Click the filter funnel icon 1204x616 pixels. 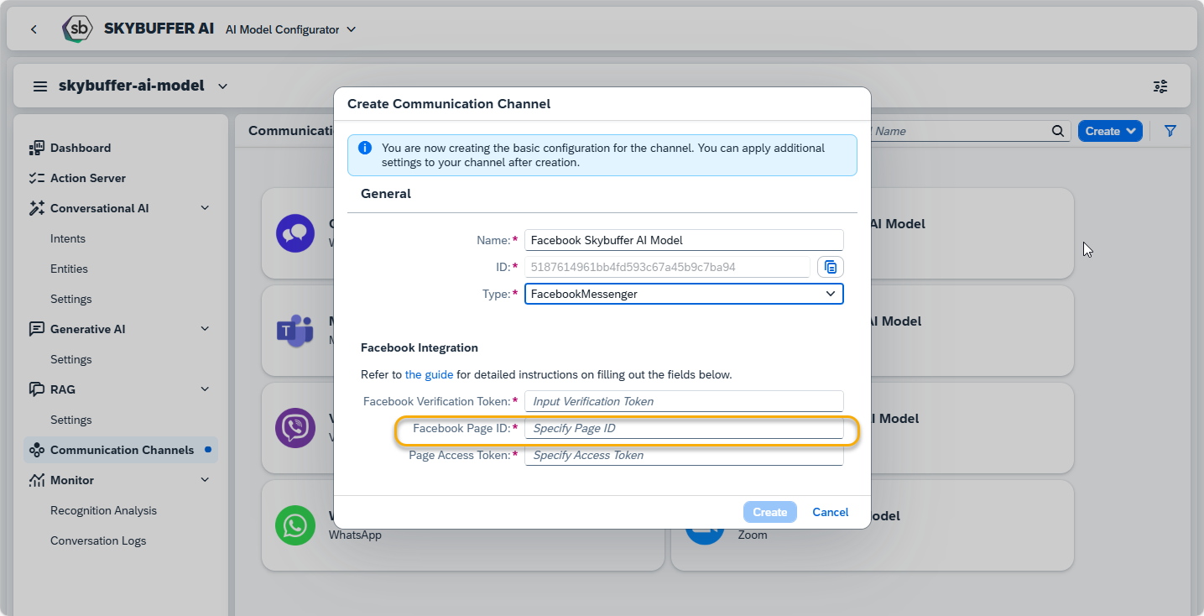click(1170, 131)
